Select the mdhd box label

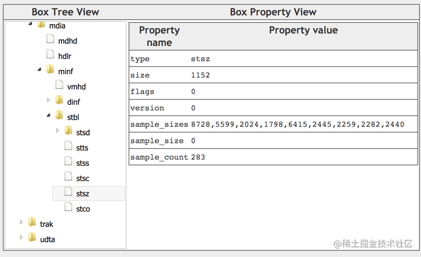pos(67,41)
